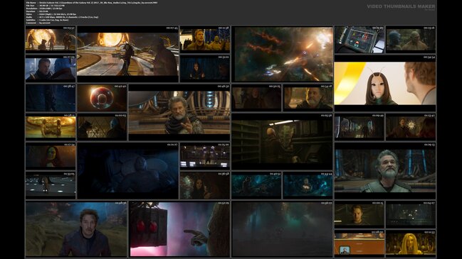Click the golden figures in yellow chamber thumbnail

[x=51, y=127]
